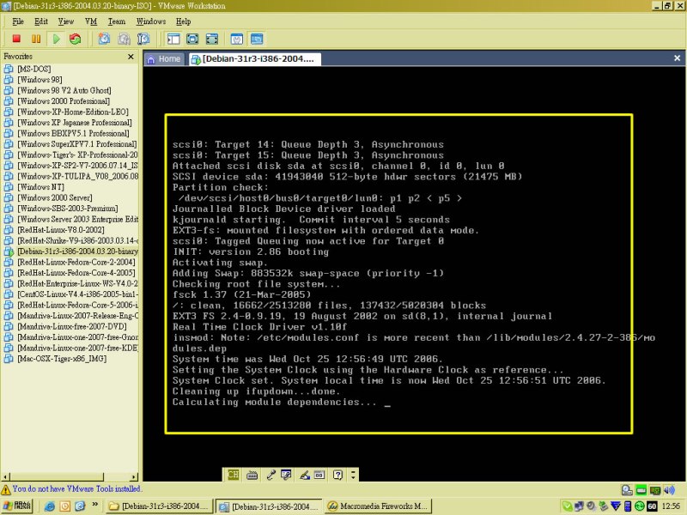Click the VM icon beside [Windows Server 2003 Enterprise]
Screen dimensions: 687x515
[x=9, y=219]
